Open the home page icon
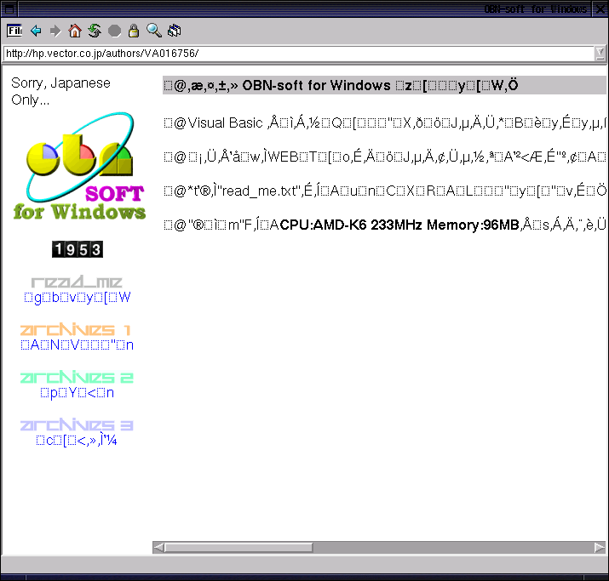The width and height of the screenshot is (609, 581). [x=75, y=31]
